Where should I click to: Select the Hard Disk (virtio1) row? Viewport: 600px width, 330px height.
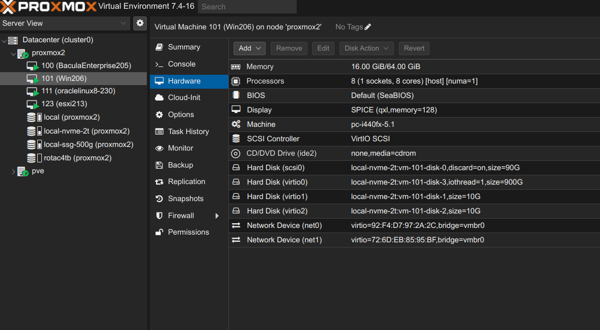coord(414,196)
